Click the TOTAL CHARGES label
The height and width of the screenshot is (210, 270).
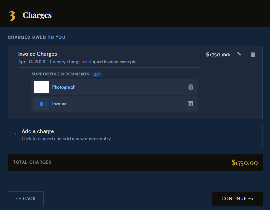coord(33,162)
